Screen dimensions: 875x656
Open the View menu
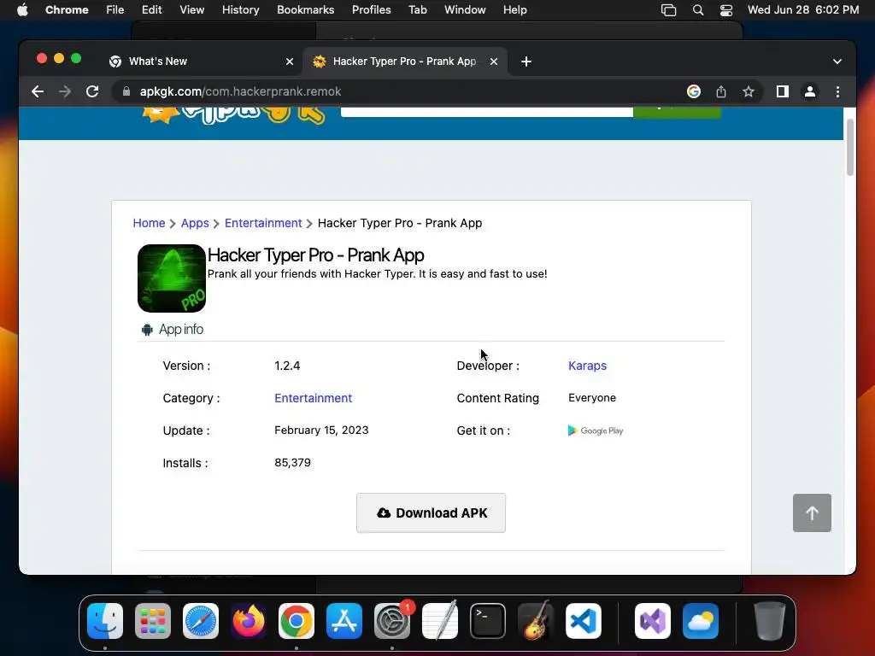coord(192,10)
